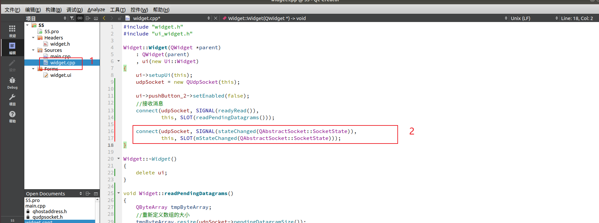Screen dimensions: 599x223
Task: Close the project side panel
Action: click(96, 18)
